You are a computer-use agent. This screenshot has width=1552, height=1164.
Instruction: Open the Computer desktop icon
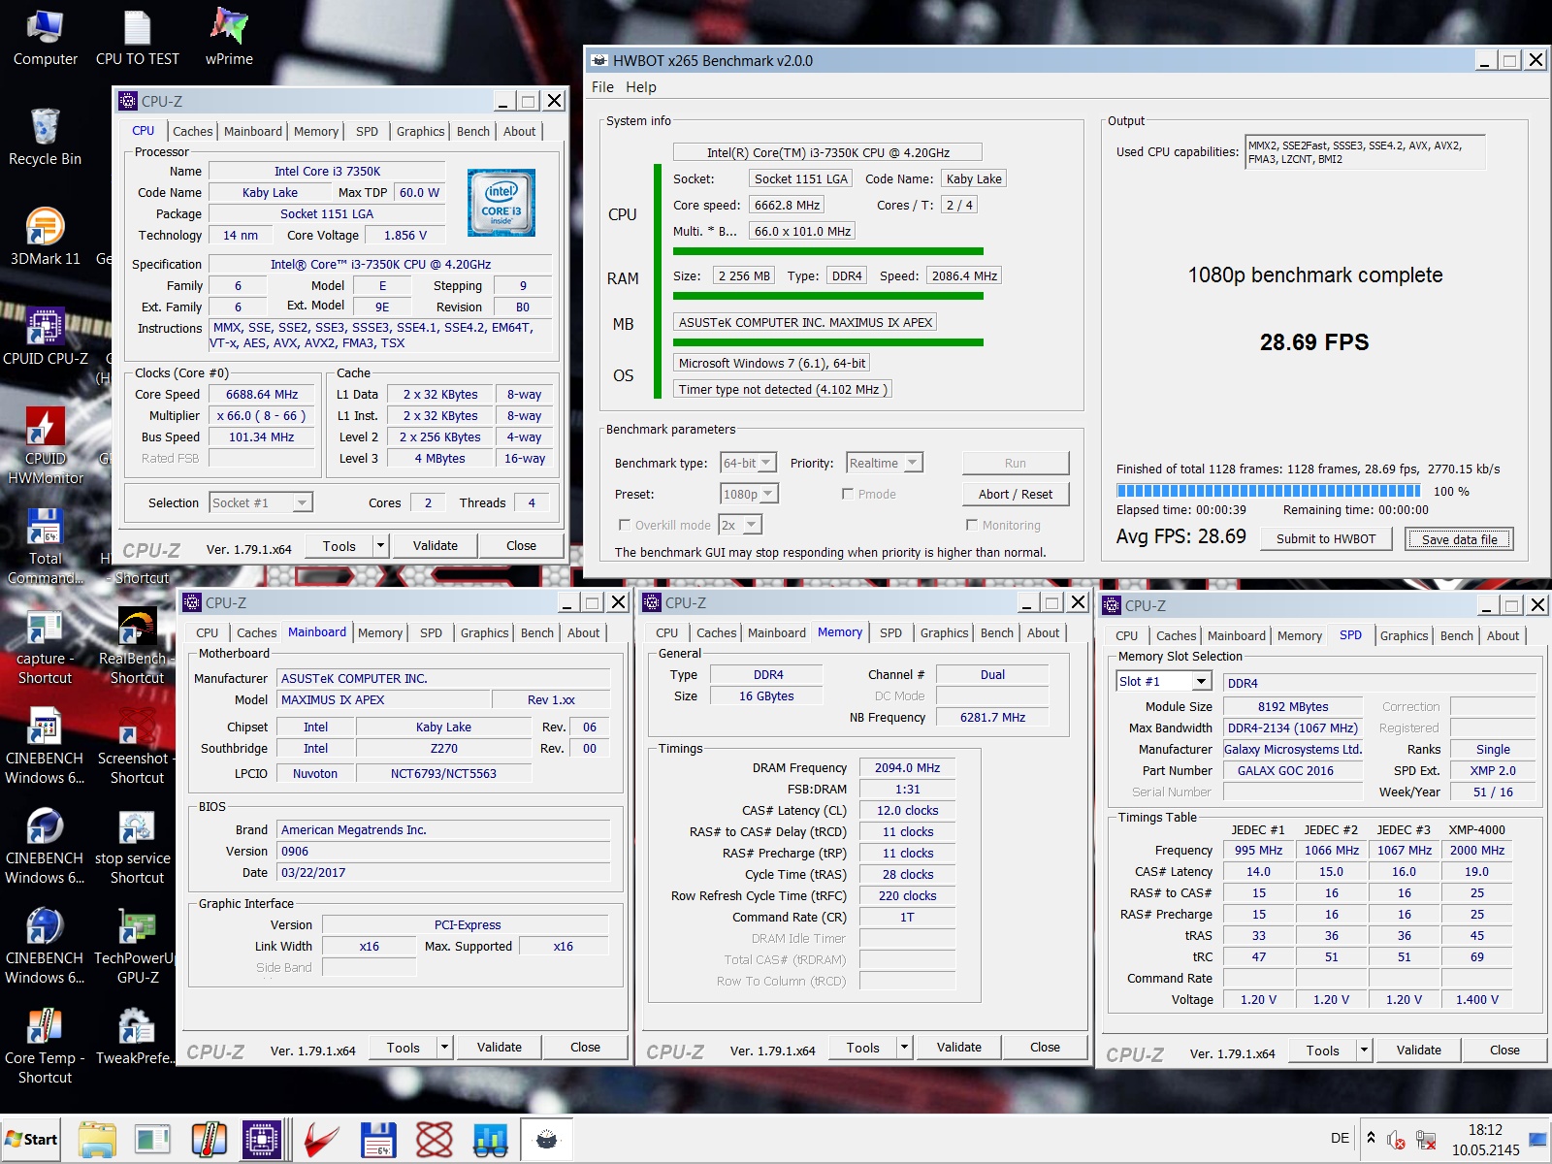tap(45, 39)
